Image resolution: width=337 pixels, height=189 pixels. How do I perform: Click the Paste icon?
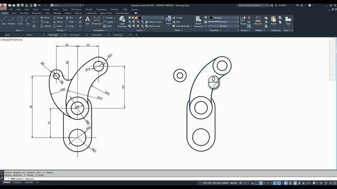(273, 20)
